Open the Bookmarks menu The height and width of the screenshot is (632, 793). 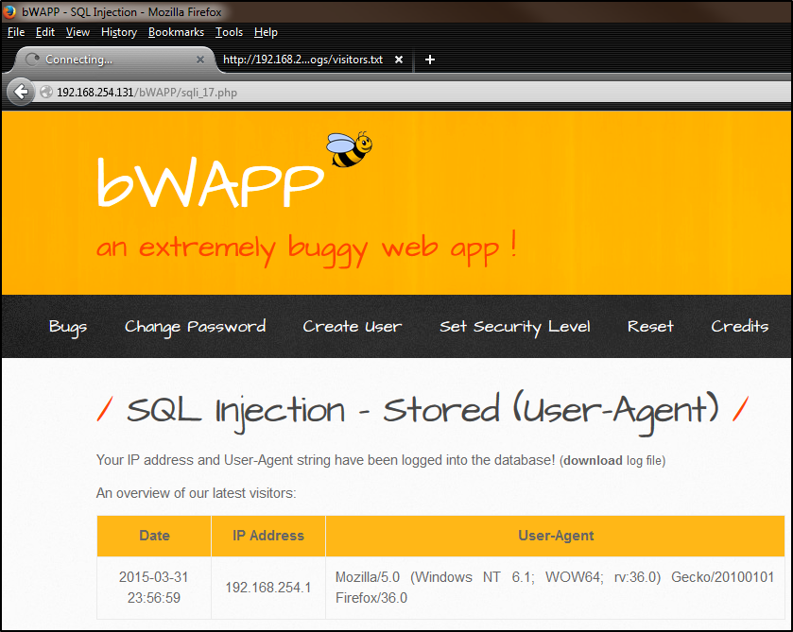coord(176,32)
